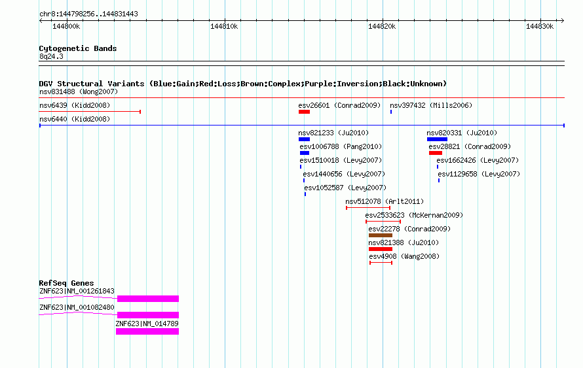The width and height of the screenshot is (583, 368).
Task: Click the 144800k ruler label
Action: pos(66,26)
